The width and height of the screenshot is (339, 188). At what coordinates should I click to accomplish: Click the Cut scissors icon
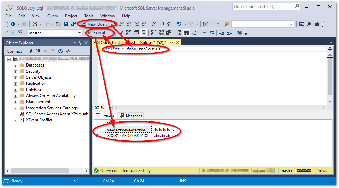[x=154, y=24]
